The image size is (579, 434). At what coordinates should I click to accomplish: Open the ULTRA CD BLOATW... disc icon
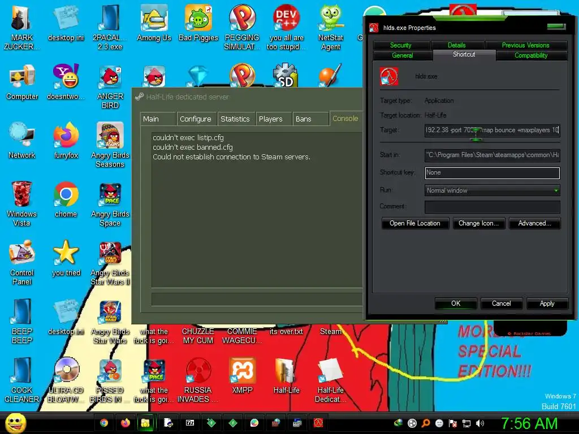pos(66,380)
